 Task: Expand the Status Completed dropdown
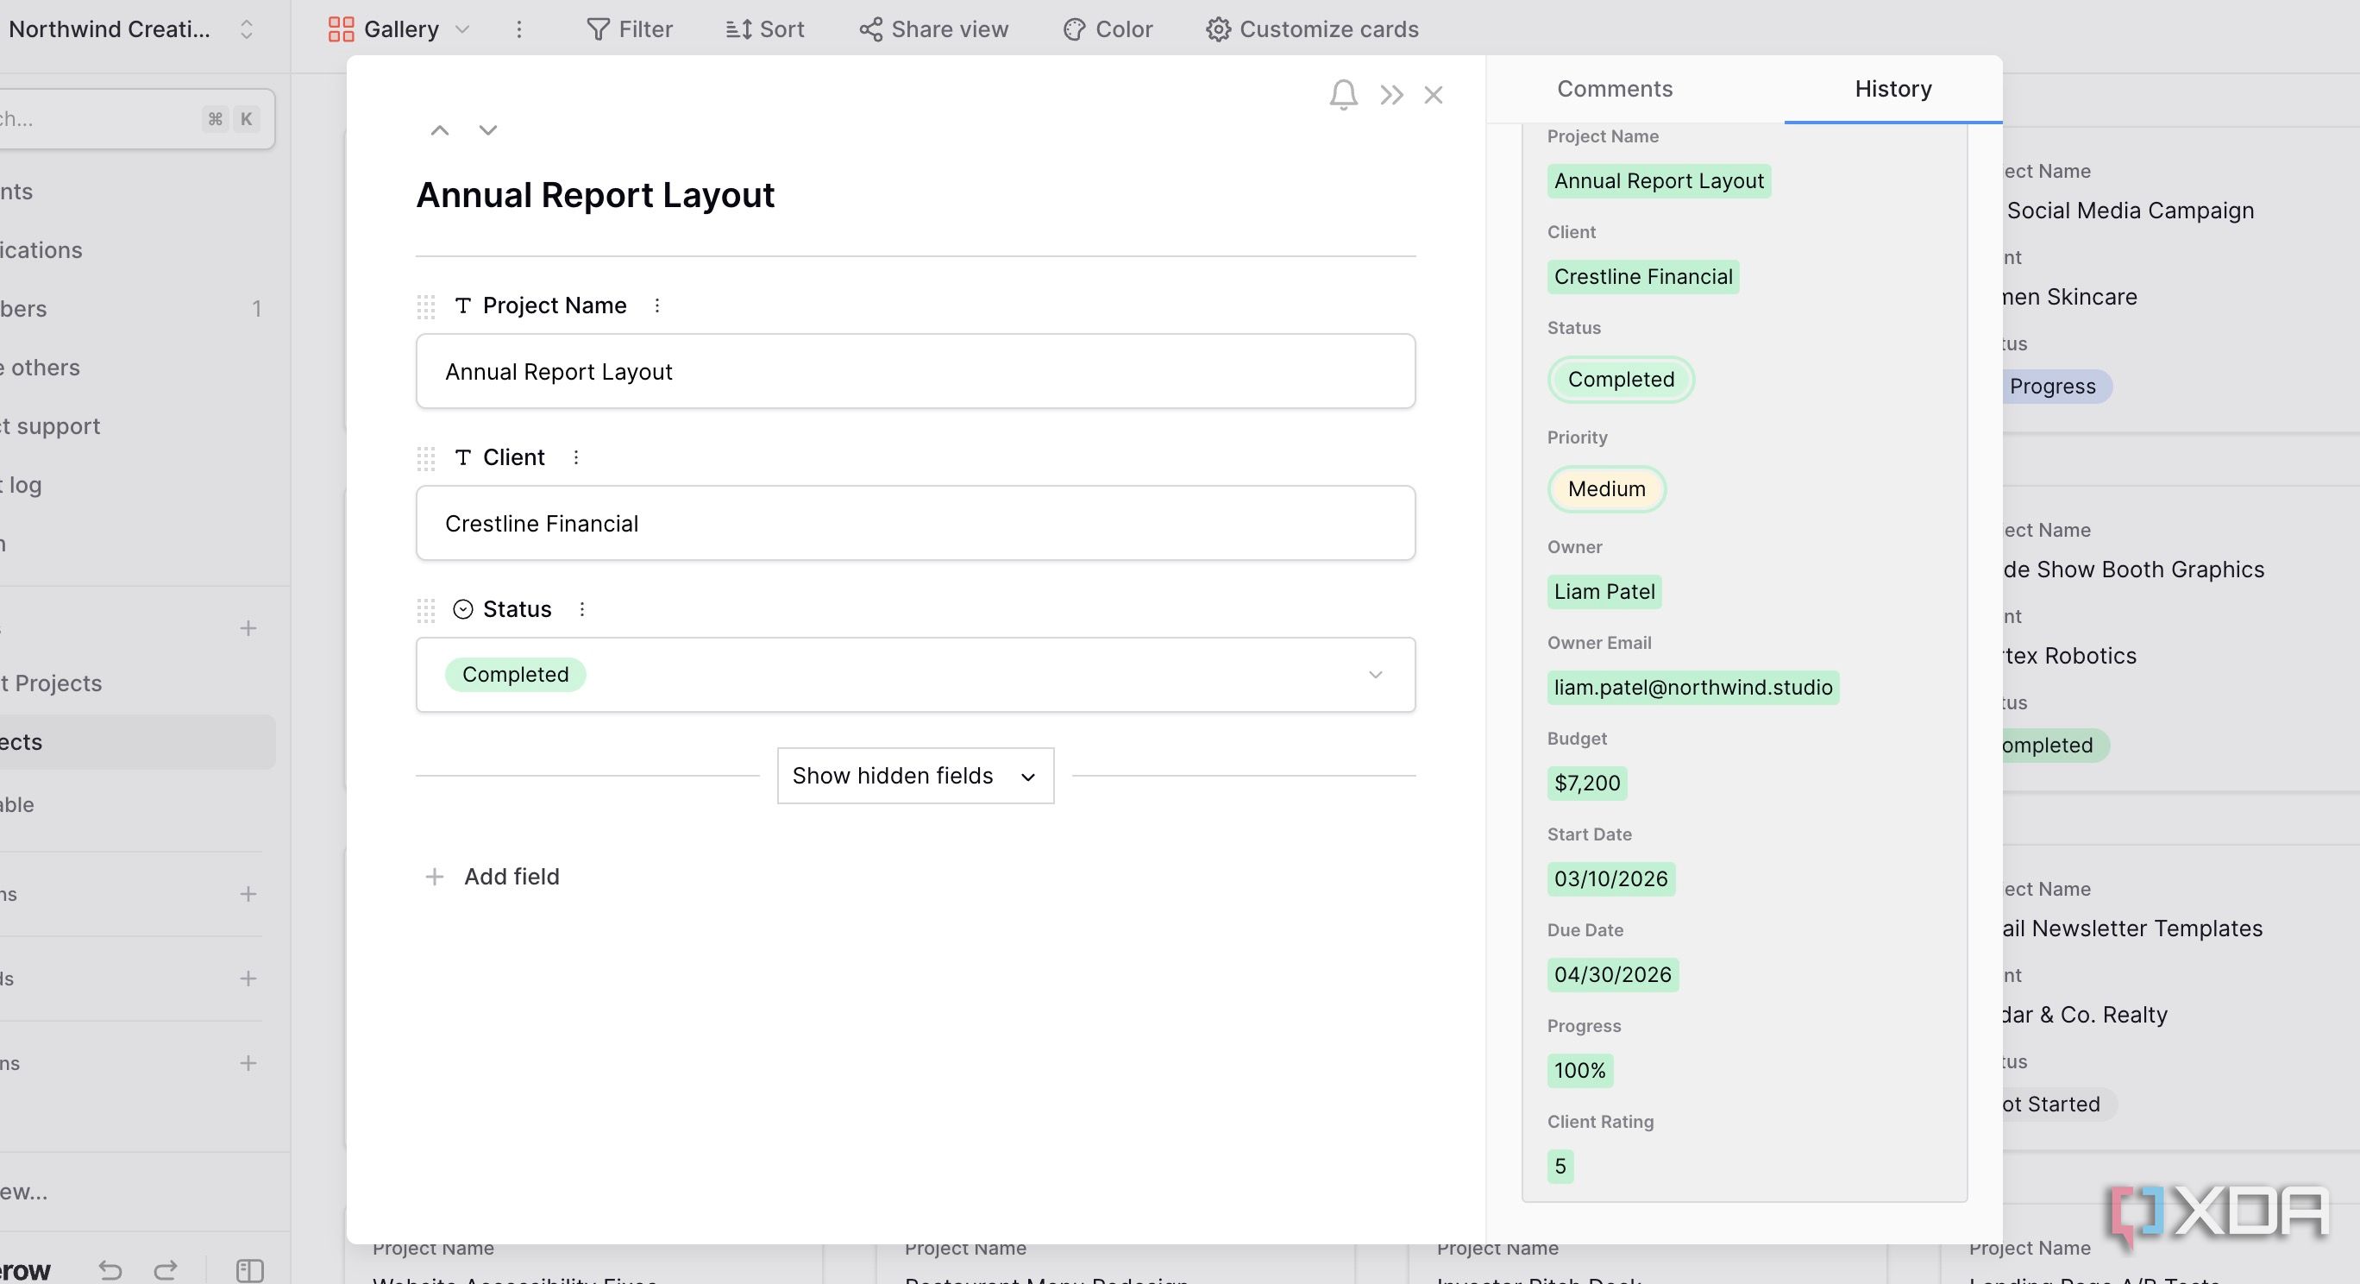(x=915, y=675)
